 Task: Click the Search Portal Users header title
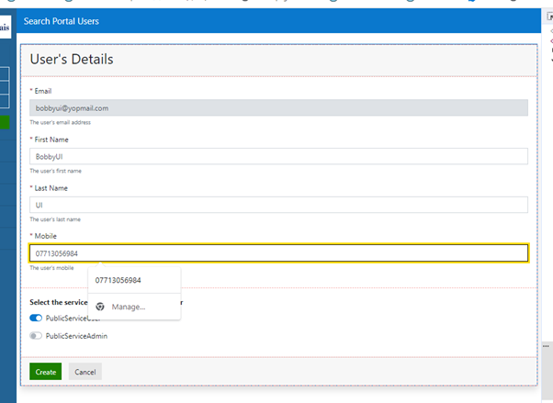coord(62,21)
